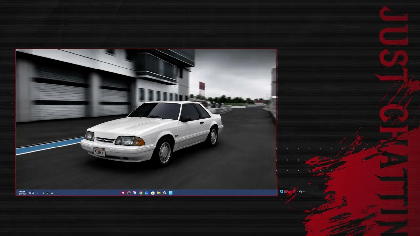Launch File Explorer from the taskbar
The height and width of the screenshot is (236, 420).
tap(159, 193)
